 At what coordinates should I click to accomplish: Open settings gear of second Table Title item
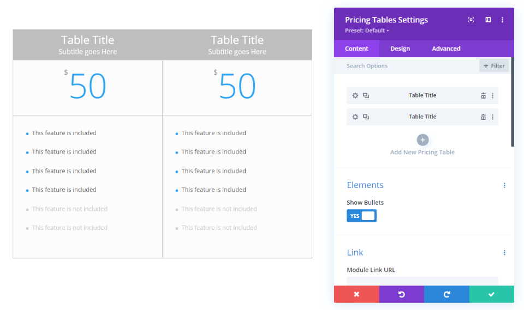(x=355, y=117)
